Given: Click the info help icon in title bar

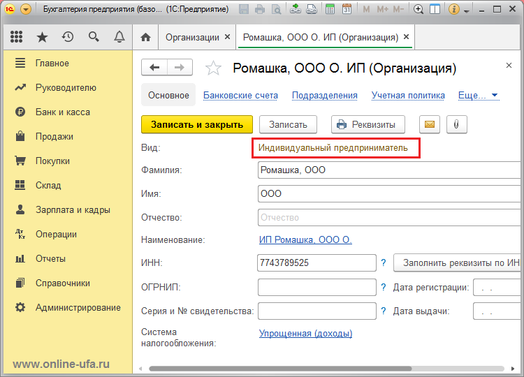Looking at the screenshot, I should (x=454, y=9).
